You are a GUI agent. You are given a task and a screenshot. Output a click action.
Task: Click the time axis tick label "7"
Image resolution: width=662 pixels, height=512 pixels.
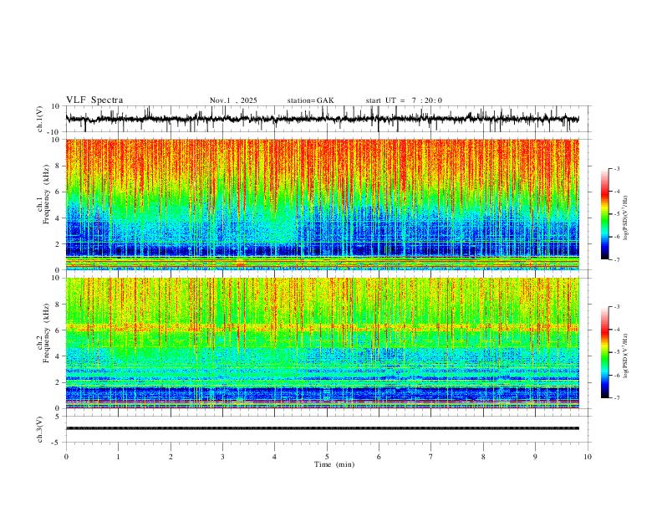431,457
